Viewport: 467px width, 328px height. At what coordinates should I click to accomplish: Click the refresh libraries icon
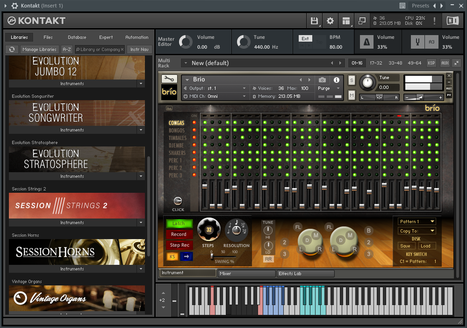tap(12, 50)
